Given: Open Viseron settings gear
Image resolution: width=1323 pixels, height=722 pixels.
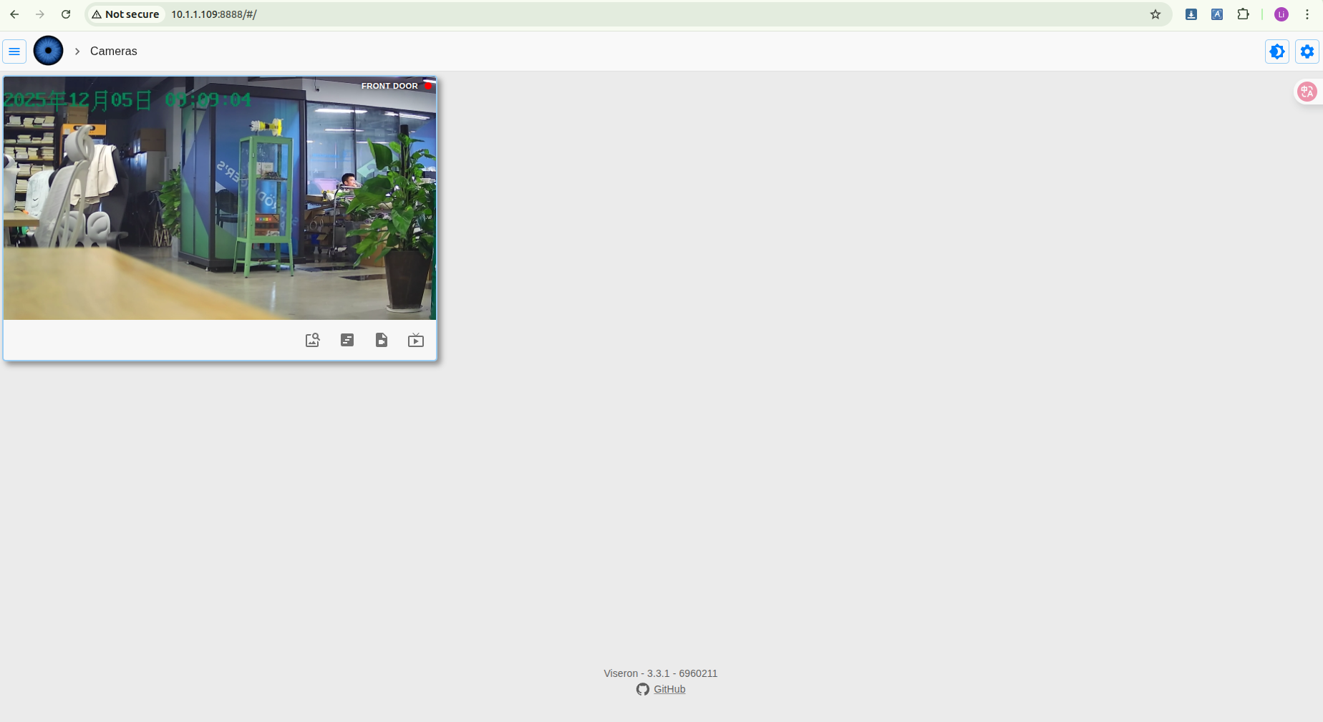Looking at the screenshot, I should click(x=1307, y=52).
